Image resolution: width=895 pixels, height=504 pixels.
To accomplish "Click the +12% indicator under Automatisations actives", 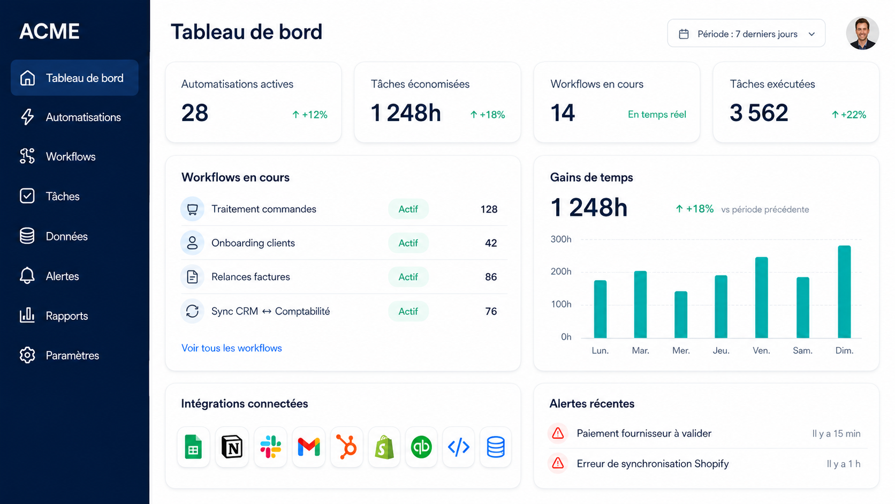I will pyautogui.click(x=310, y=115).
